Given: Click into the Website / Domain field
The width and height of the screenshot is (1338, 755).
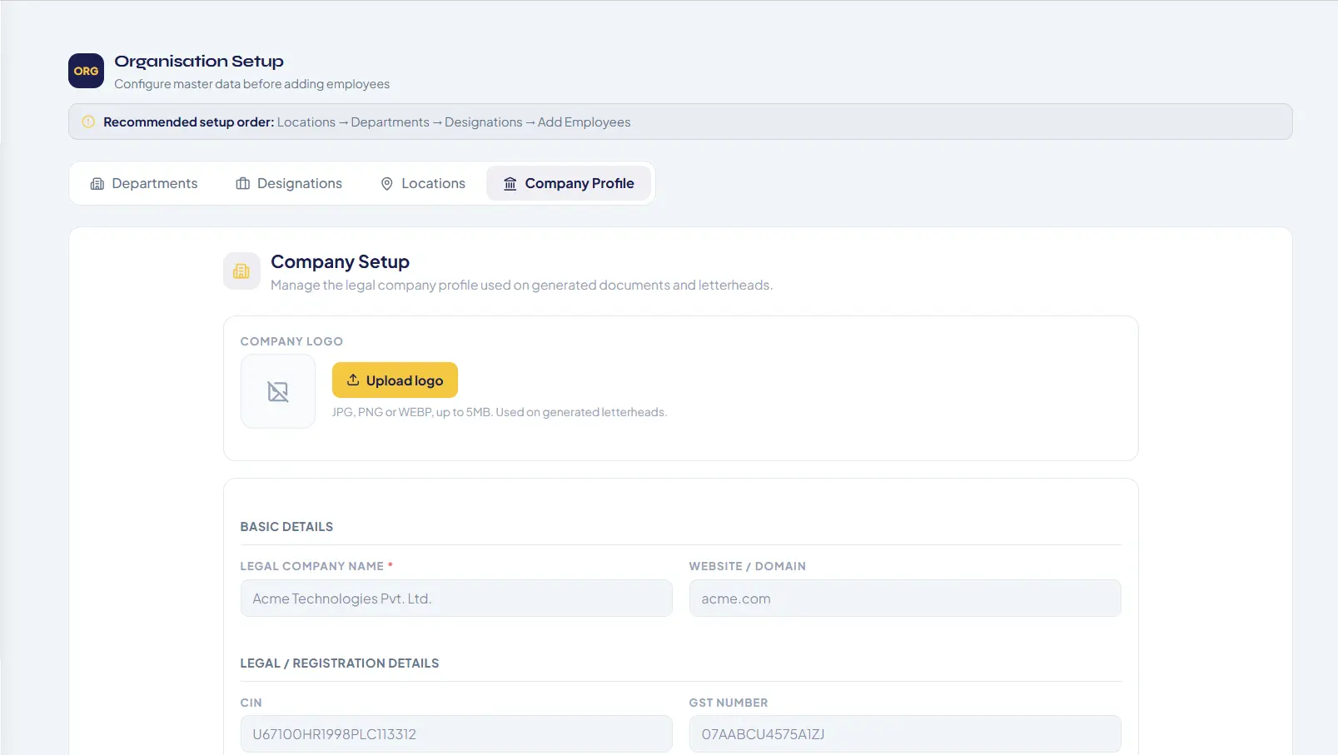Looking at the screenshot, I should pos(905,599).
